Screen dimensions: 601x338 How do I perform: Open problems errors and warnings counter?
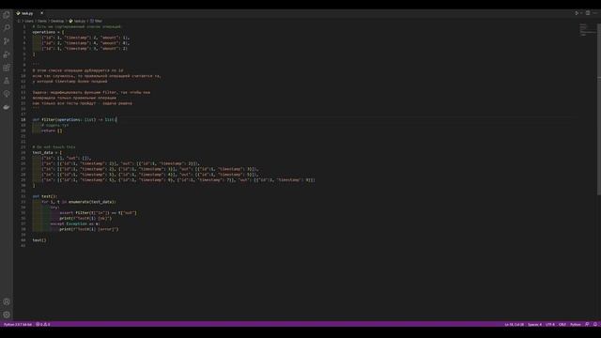pos(43,325)
